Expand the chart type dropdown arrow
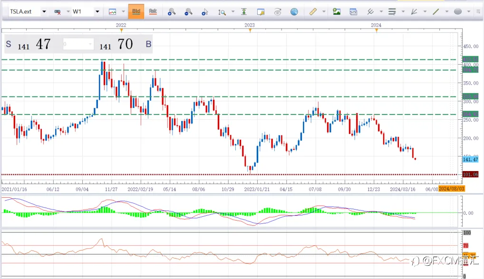This screenshot has height=279, width=484. 124,12
